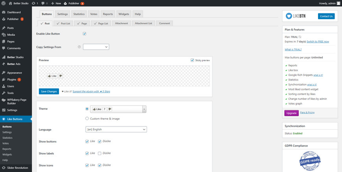The height and width of the screenshot is (172, 342).
Task: Uncheck Show buttons Like checkbox
Action: click(x=87, y=141)
